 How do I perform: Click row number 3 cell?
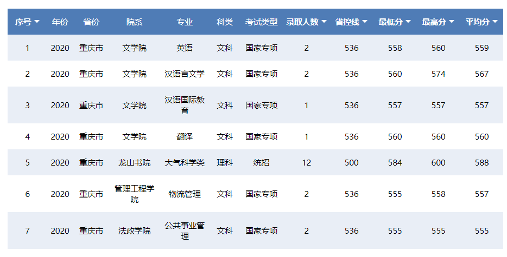[28, 106]
